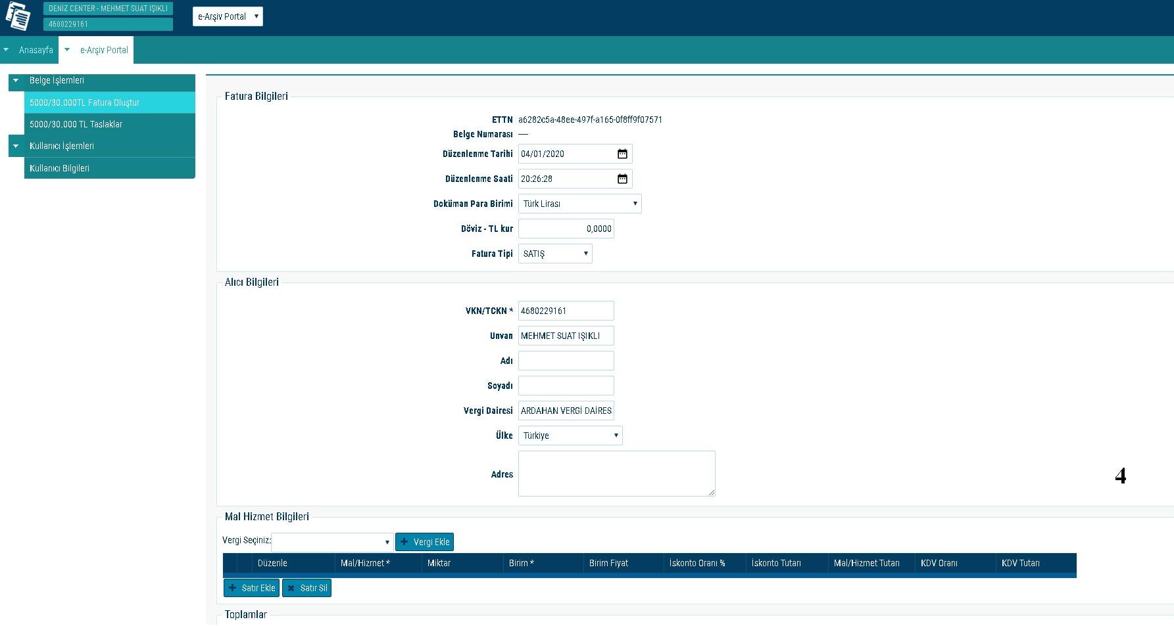The width and height of the screenshot is (1174, 626).
Task: Click the Adres text area
Action: pos(616,473)
